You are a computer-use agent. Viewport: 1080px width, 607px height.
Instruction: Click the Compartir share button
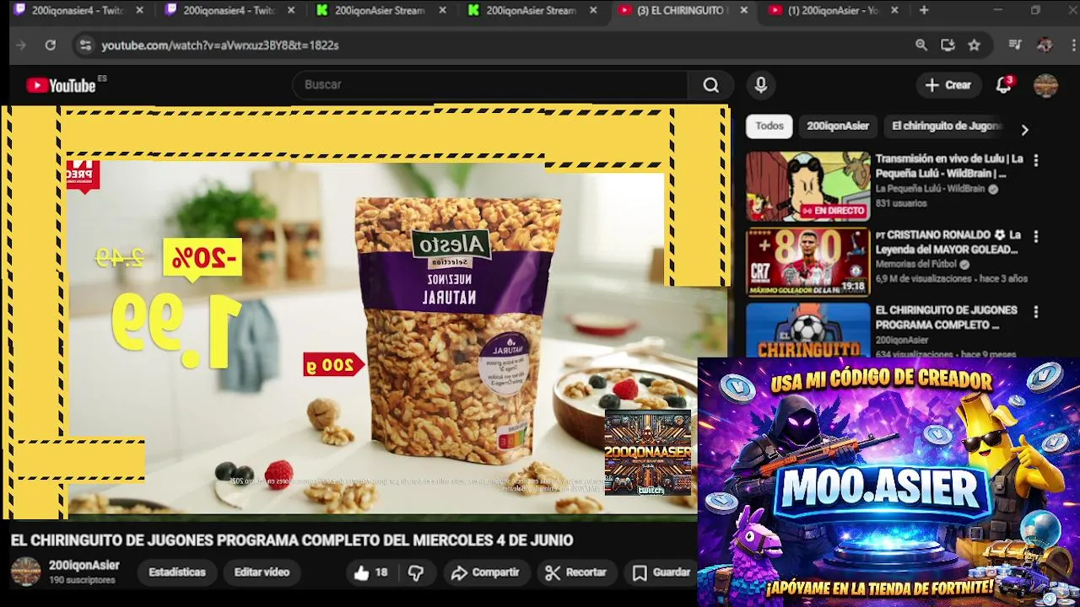coord(485,572)
